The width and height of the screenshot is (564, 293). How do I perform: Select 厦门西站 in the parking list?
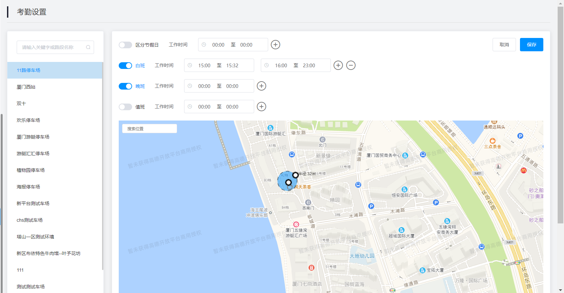point(26,87)
